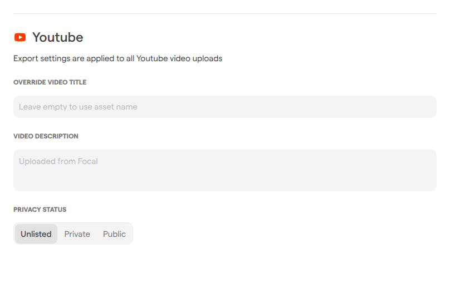Click the OVERRIDE VIDEO TITLE label
This screenshot has height=283, width=450.
[x=50, y=82]
